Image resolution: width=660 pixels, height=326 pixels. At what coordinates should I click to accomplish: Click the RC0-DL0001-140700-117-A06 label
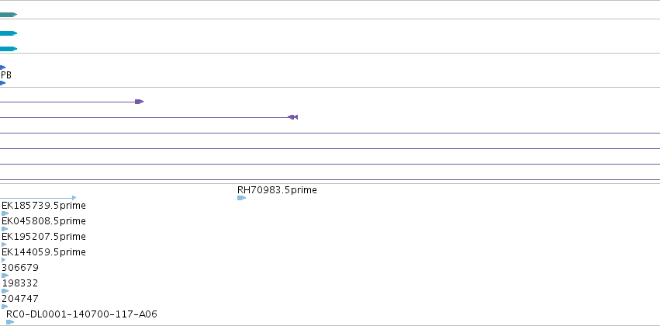pos(81,314)
